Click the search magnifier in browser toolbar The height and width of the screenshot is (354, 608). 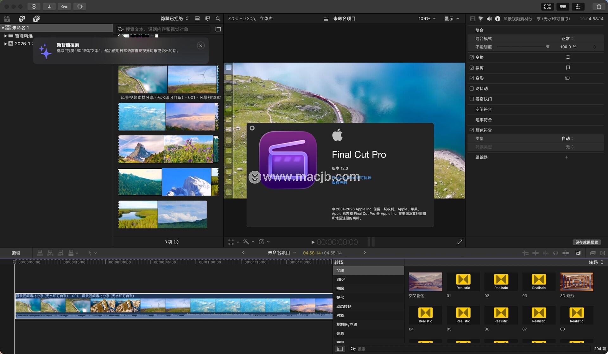(218, 19)
